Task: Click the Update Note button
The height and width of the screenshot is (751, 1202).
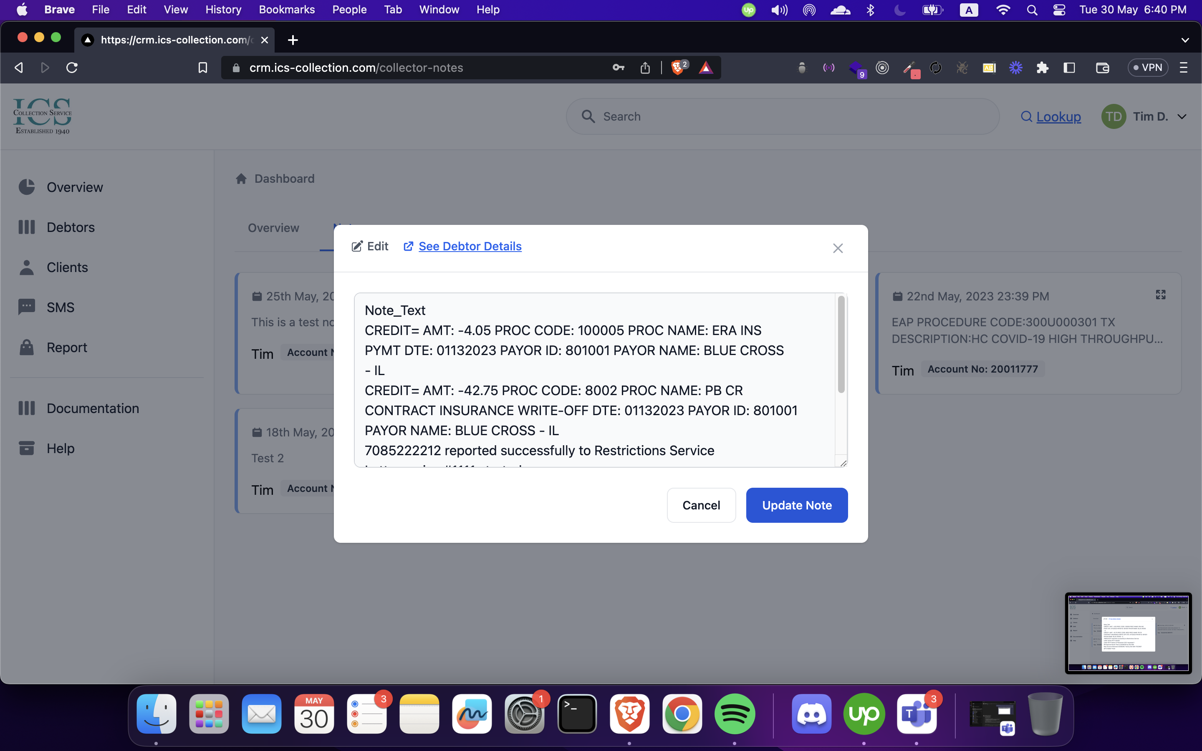Action: (x=796, y=505)
